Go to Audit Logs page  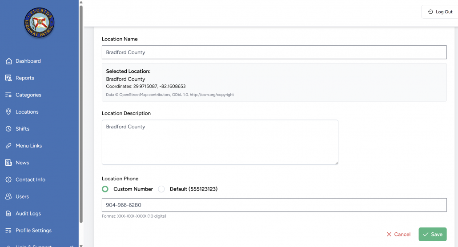tap(28, 214)
